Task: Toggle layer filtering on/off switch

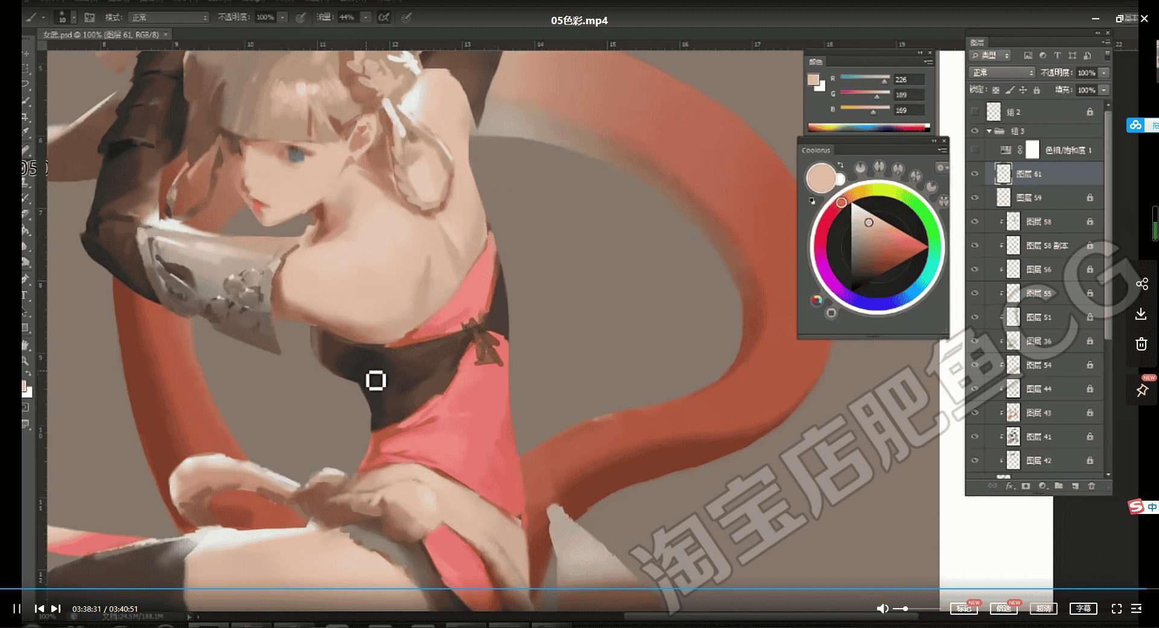Action: pos(1107,56)
